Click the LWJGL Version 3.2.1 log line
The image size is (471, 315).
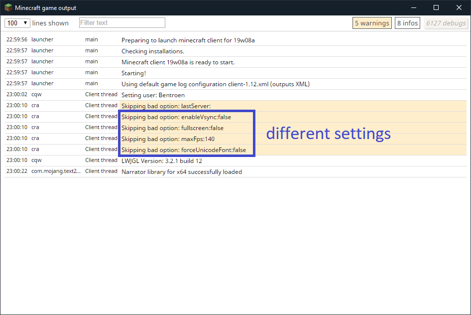pos(162,161)
